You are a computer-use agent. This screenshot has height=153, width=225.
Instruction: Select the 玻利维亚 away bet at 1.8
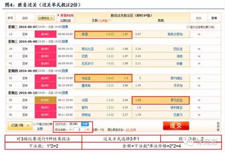click(x=161, y=107)
